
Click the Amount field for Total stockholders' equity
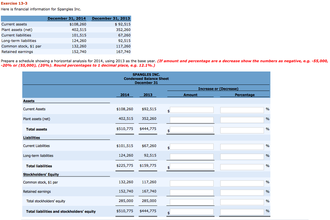tap(192, 202)
